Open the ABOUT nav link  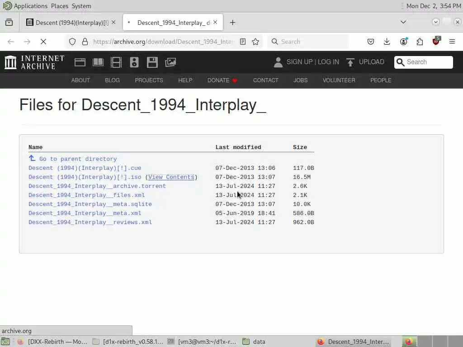point(80,80)
